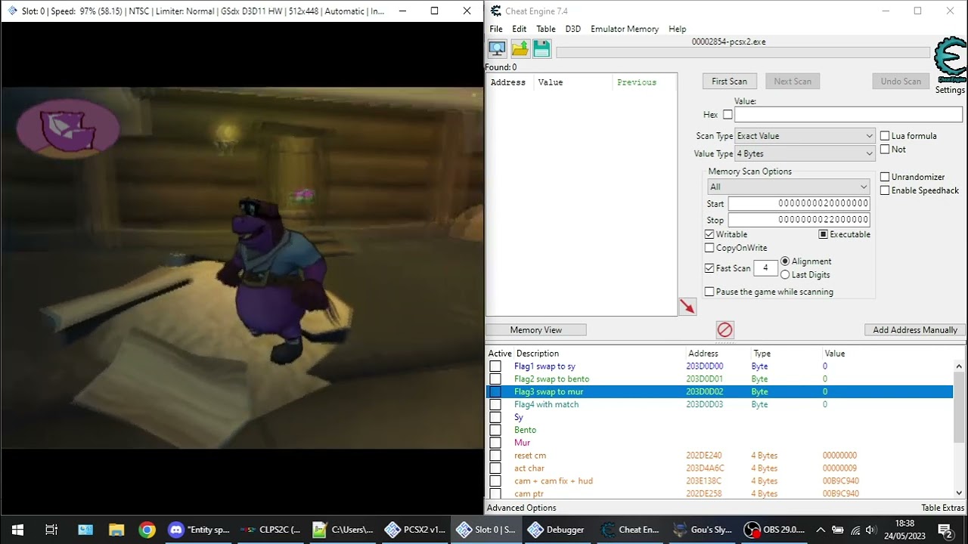Uncheck Fast Scan checkbox

(709, 268)
